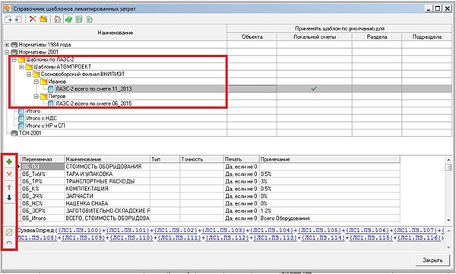Click the Объекта column header
The height and width of the screenshot is (274, 456).
252,37
